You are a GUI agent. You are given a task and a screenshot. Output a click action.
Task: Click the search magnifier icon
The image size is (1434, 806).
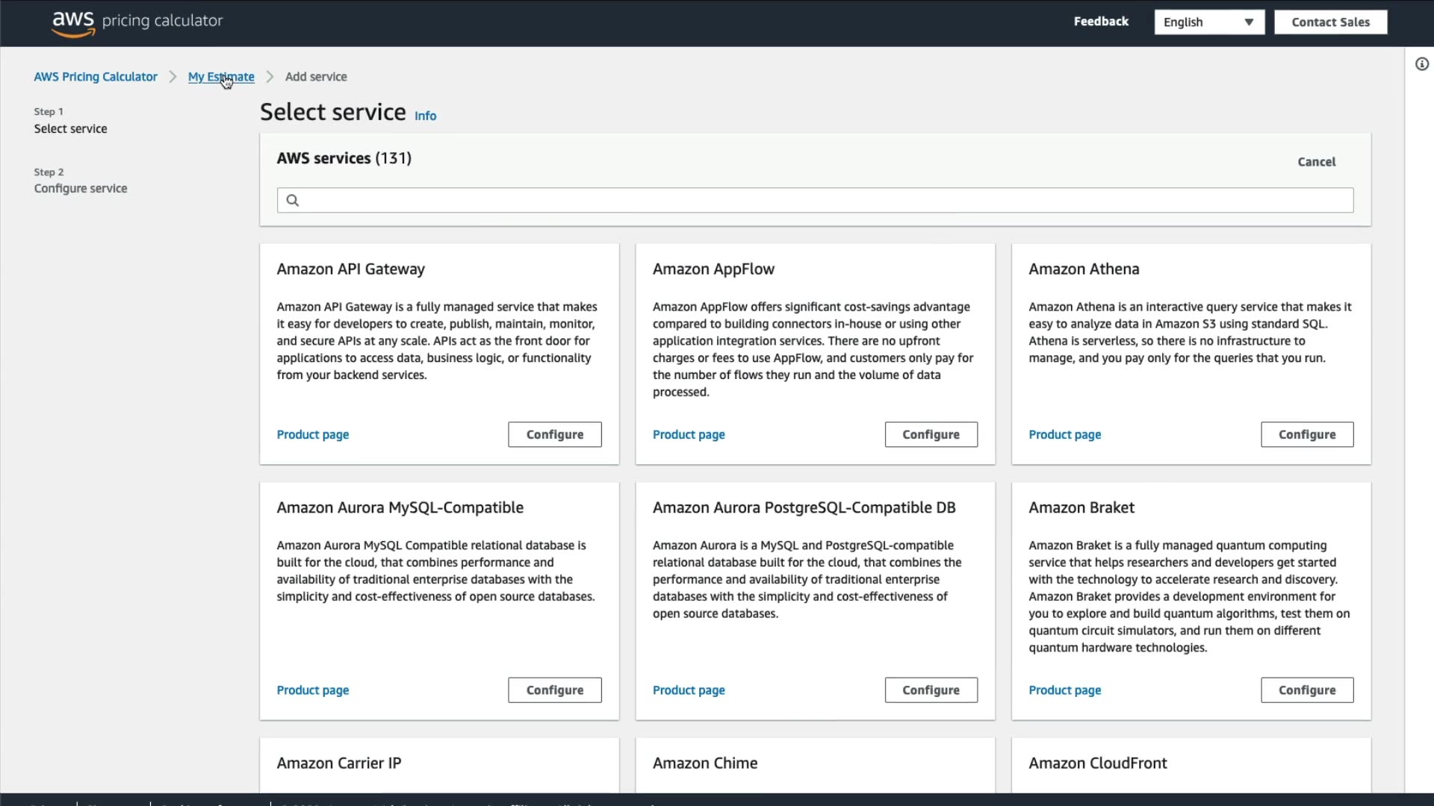tap(293, 200)
